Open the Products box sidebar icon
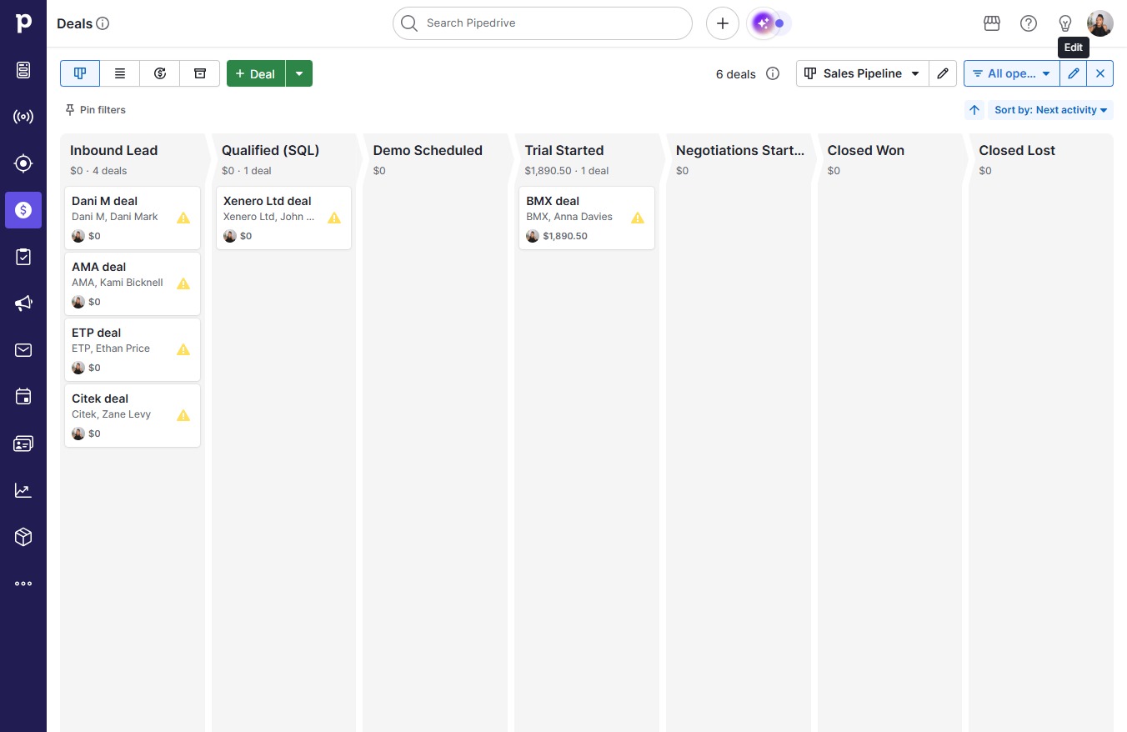The height and width of the screenshot is (732, 1127). [x=23, y=537]
